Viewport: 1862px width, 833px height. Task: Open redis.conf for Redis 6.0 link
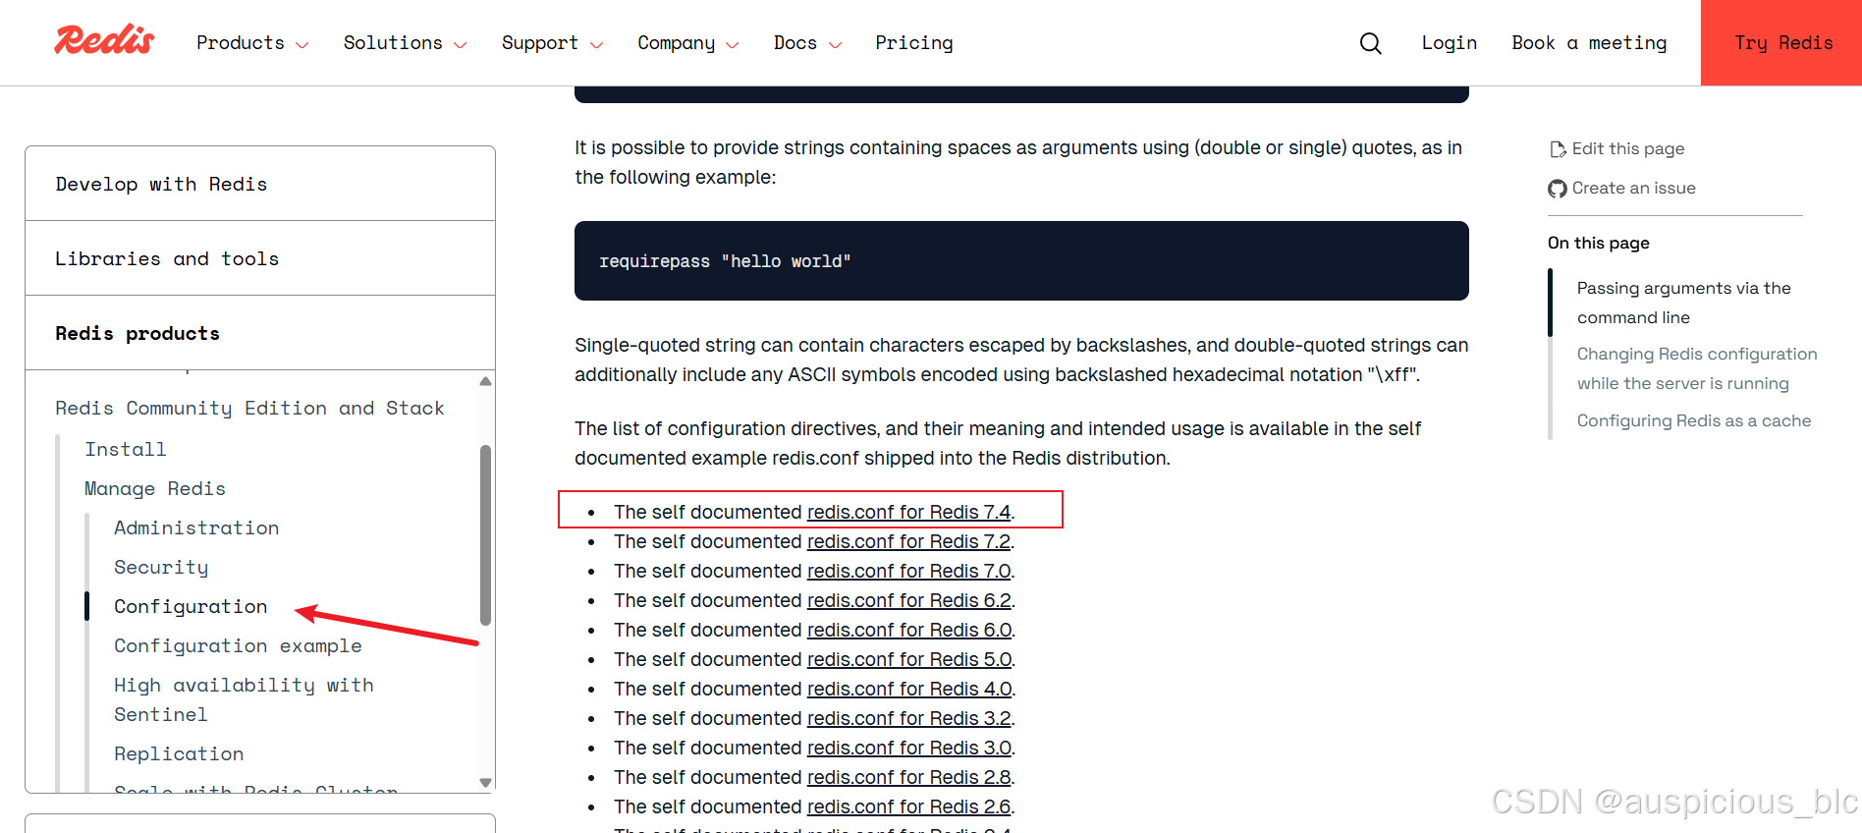pos(909,630)
